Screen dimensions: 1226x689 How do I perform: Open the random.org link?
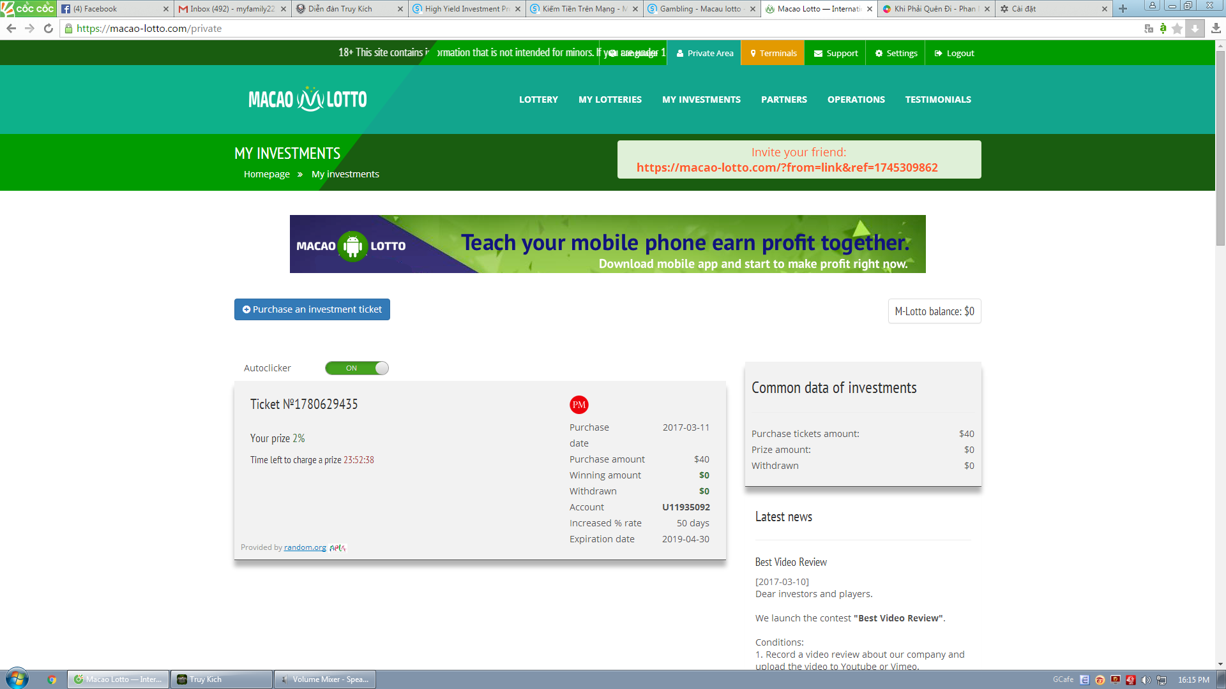[305, 547]
